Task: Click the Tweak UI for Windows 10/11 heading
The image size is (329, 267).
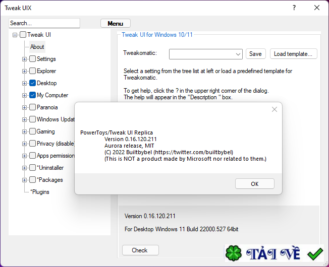Action: 157,35
